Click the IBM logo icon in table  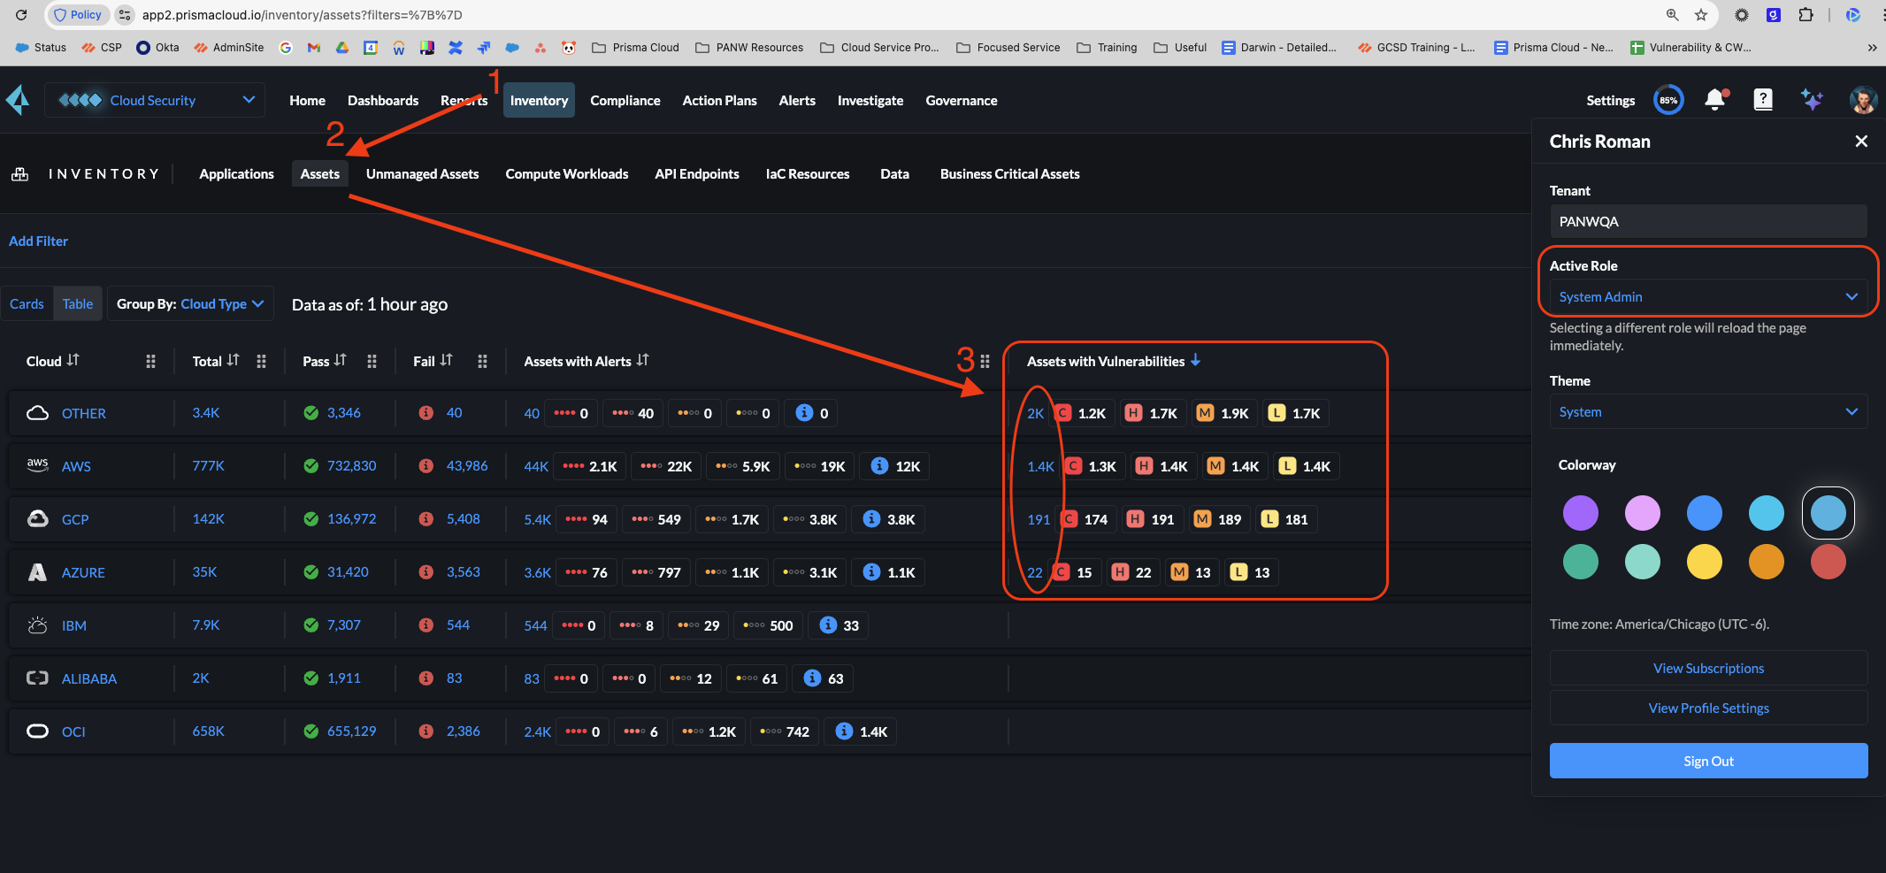[x=37, y=625]
